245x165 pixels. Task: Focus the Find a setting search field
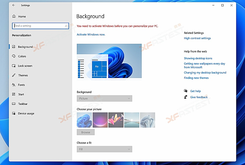[x=40, y=26]
